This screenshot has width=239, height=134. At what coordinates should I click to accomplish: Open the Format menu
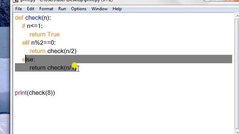pyautogui.click(x=46, y=9)
